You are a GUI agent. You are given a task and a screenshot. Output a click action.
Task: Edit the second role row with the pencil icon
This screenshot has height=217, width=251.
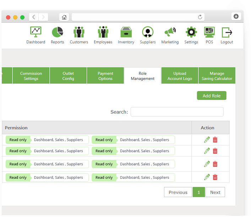pyautogui.click(x=207, y=151)
